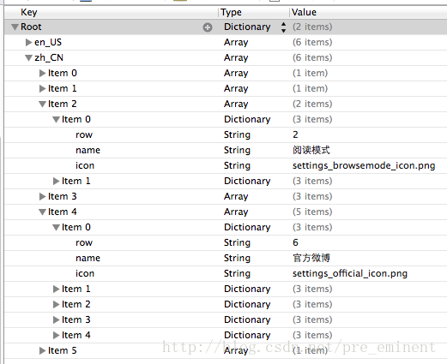Add a child with Root's plus button

coord(208,27)
